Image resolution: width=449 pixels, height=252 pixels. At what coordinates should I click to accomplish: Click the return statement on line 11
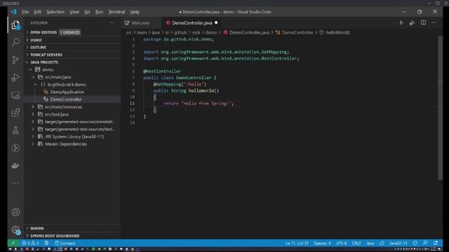(199, 104)
